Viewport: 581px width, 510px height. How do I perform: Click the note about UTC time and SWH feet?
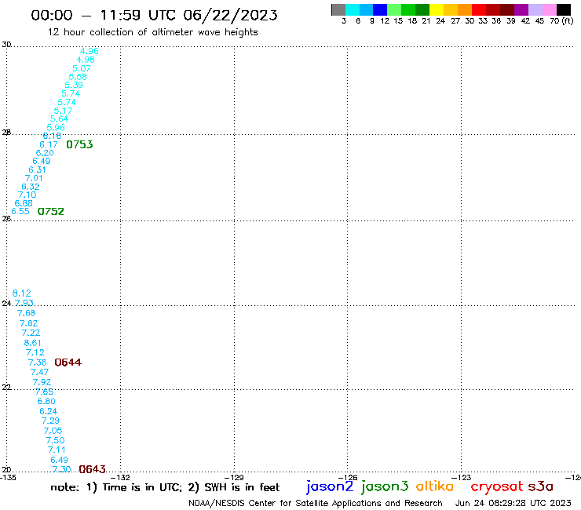tap(165, 487)
